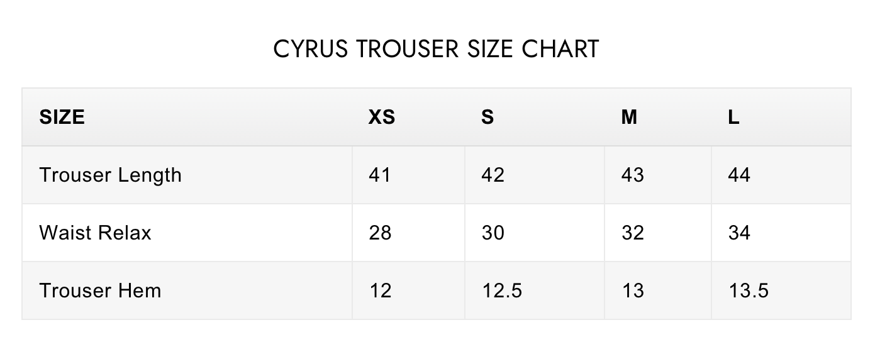This screenshot has width=875, height=342.
Task: Click the SIZE column header
Action: pyautogui.click(x=62, y=117)
